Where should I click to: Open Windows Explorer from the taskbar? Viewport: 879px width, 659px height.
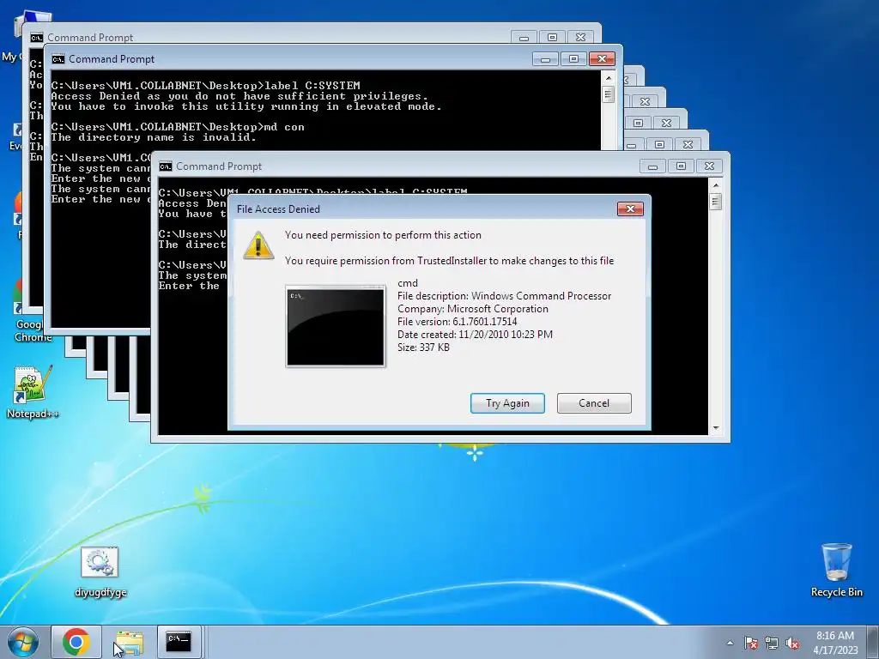click(130, 642)
